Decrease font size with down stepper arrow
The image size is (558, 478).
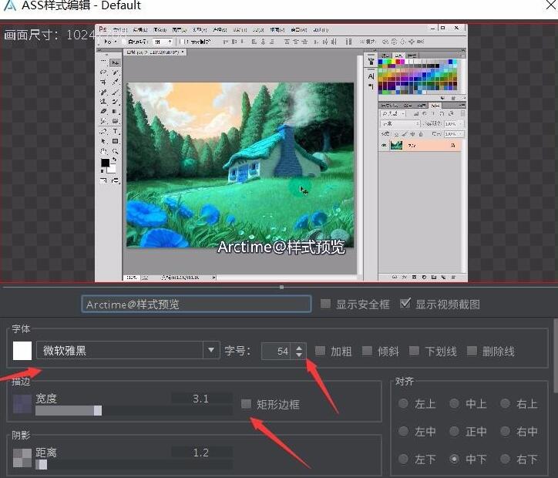[x=299, y=355]
